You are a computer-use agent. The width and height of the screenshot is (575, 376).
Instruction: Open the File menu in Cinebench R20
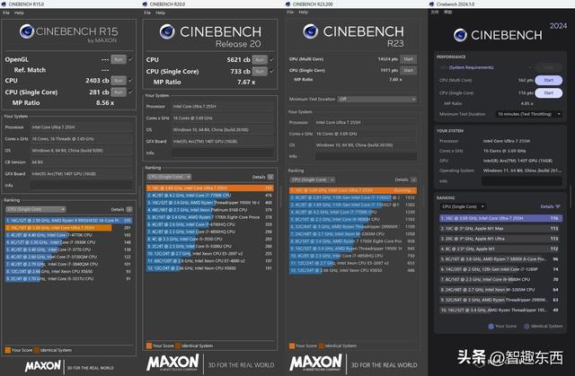pos(147,13)
